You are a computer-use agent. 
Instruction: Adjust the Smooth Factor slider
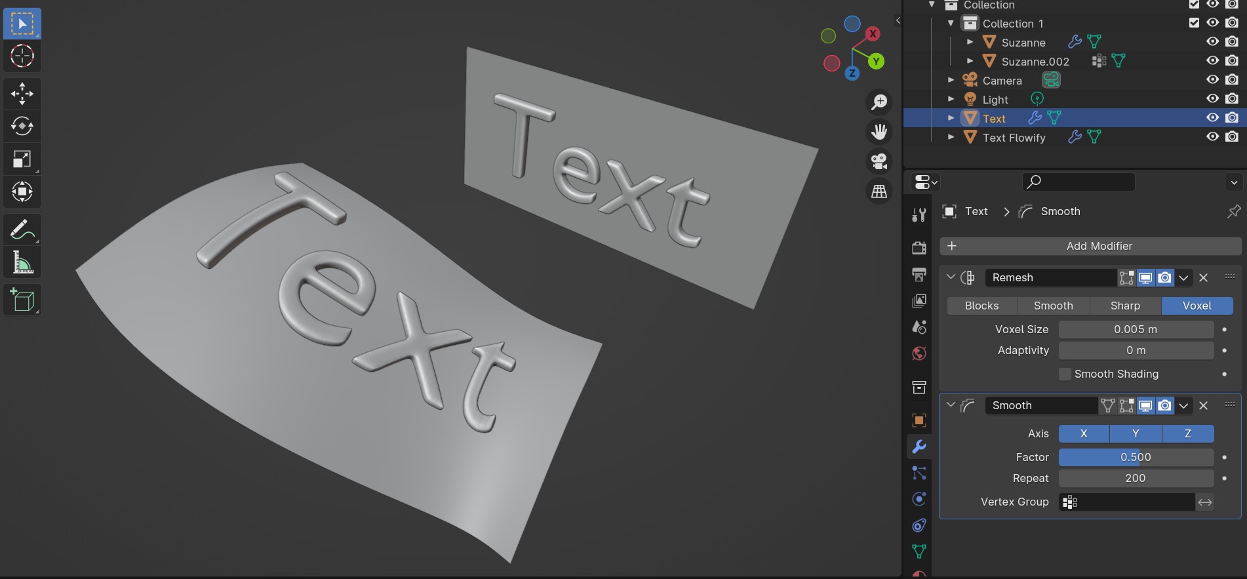click(1136, 457)
